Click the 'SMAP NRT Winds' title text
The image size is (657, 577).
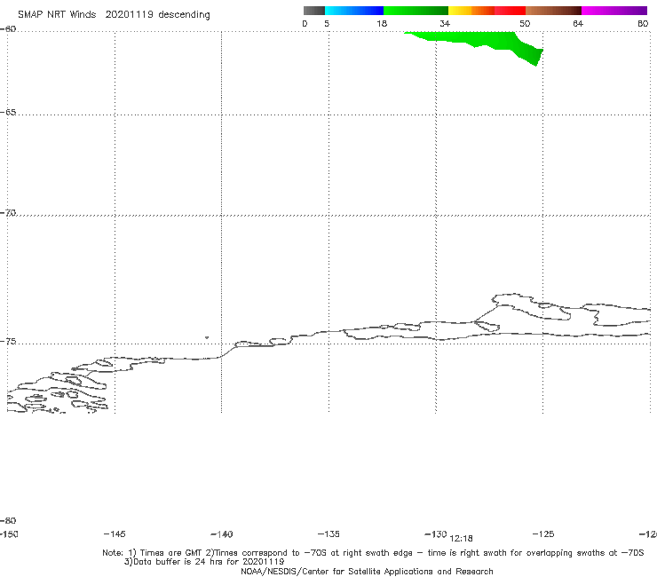tap(57, 14)
